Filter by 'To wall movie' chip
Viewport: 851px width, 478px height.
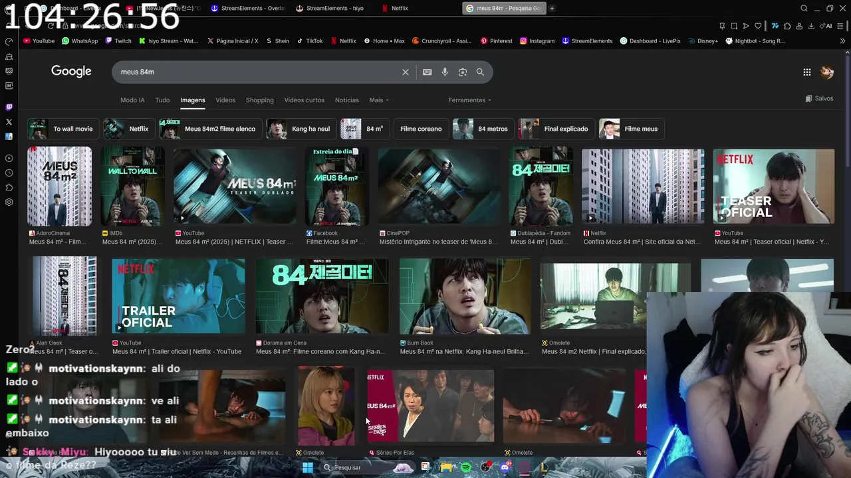(63, 129)
